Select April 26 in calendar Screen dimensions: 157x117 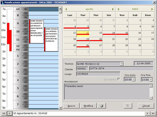[83, 46]
